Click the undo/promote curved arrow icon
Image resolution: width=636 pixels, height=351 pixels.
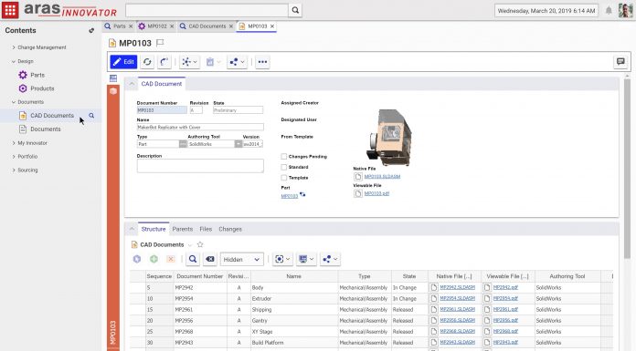click(164, 62)
